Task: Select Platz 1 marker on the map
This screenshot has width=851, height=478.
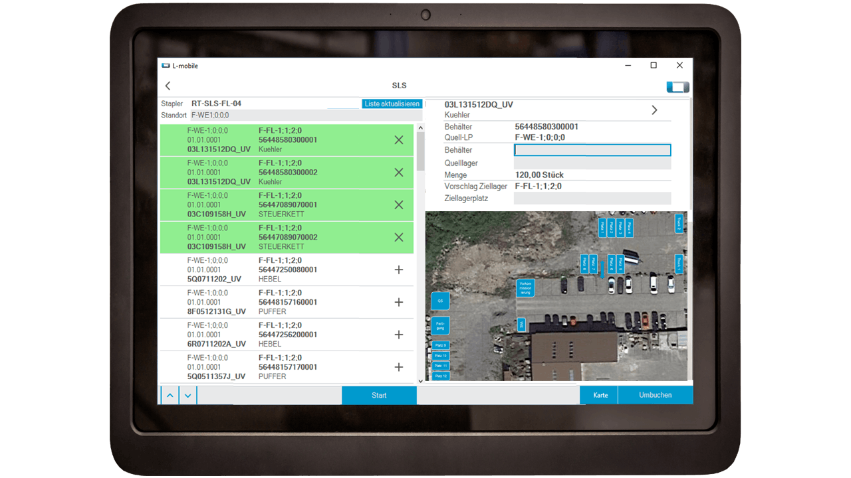Action: [x=602, y=228]
